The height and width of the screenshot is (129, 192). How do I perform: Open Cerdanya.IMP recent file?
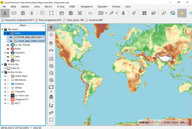pyautogui.click(x=94, y=20)
